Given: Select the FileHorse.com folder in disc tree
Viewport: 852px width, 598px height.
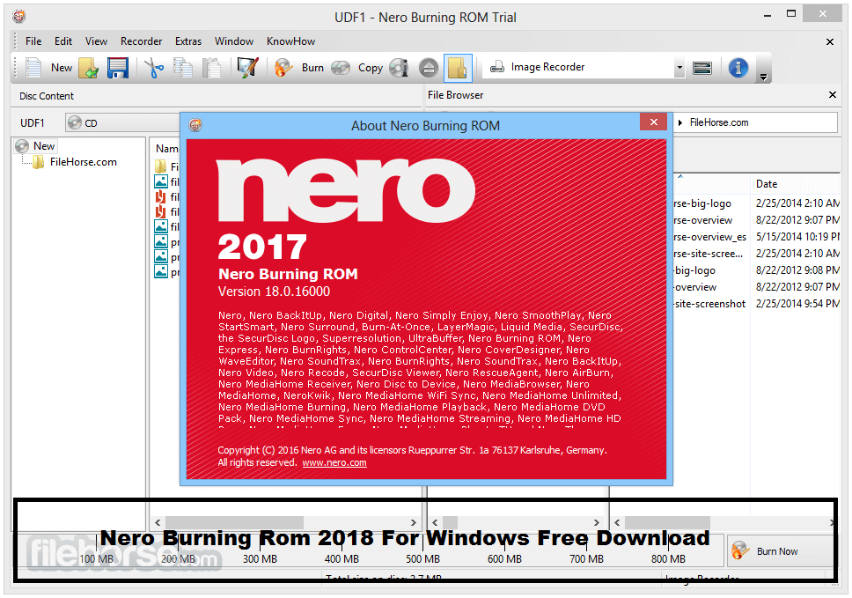Looking at the screenshot, I should [83, 162].
